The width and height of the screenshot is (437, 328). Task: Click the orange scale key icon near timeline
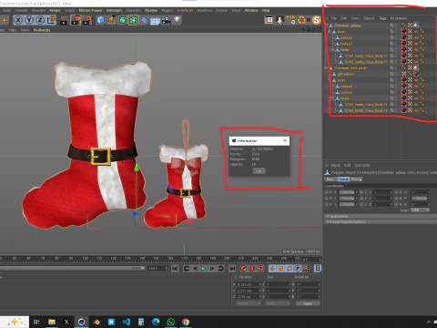point(280,269)
